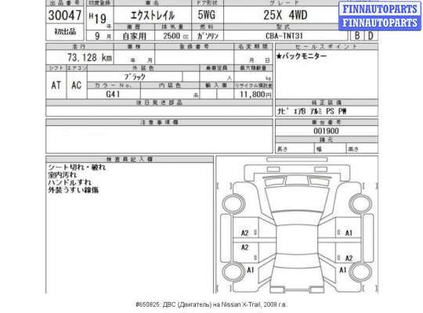Select the 73,128 km mileage field
The height and width of the screenshot is (313, 423).
tap(80, 57)
